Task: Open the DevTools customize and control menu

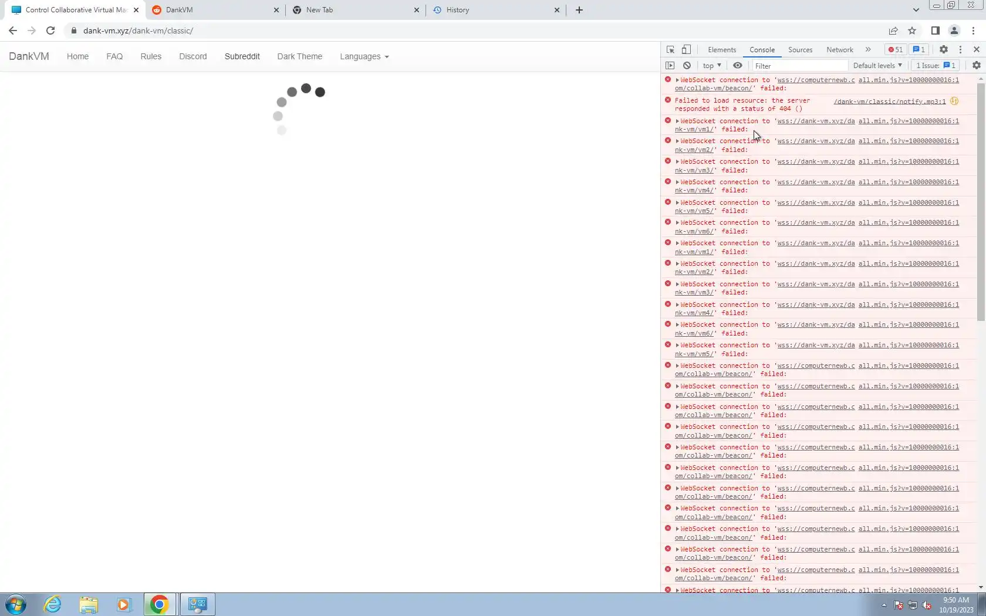Action: (960, 50)
